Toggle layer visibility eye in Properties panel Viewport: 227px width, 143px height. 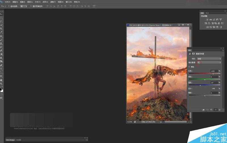tap(215, 110)
